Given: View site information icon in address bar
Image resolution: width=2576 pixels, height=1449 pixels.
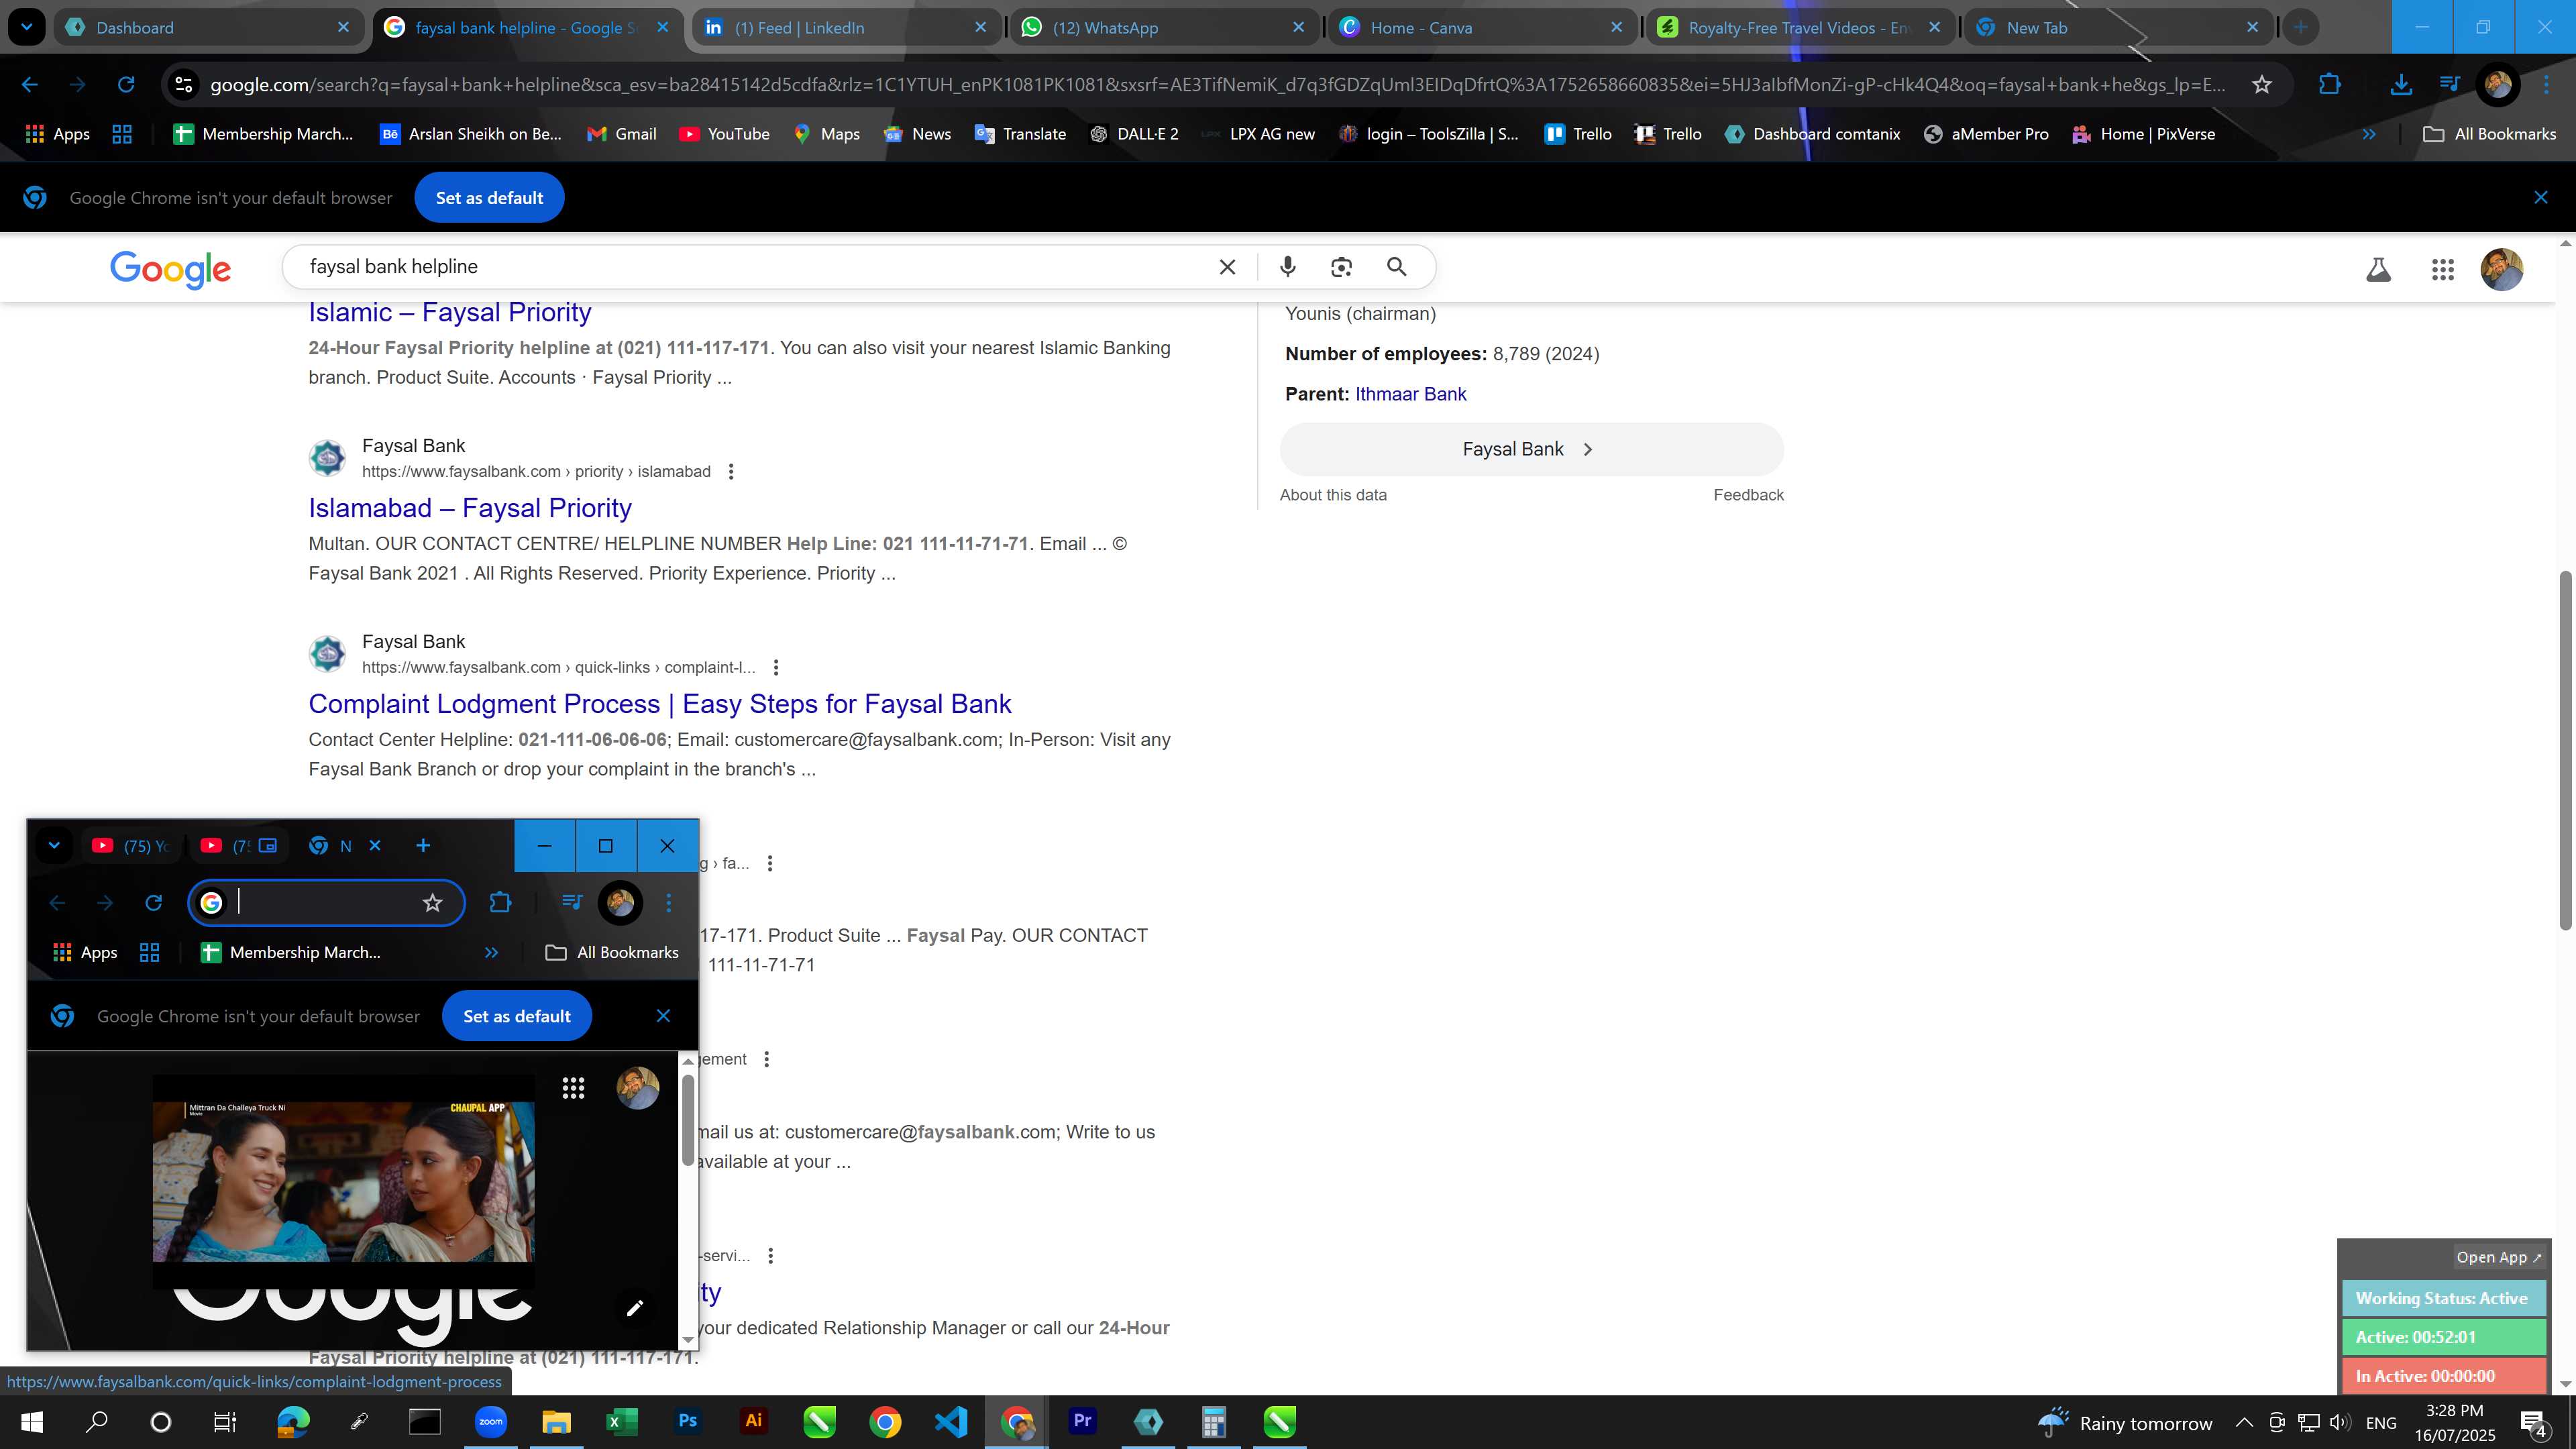Looking at the screenshot, I should (x=183, y=85).
